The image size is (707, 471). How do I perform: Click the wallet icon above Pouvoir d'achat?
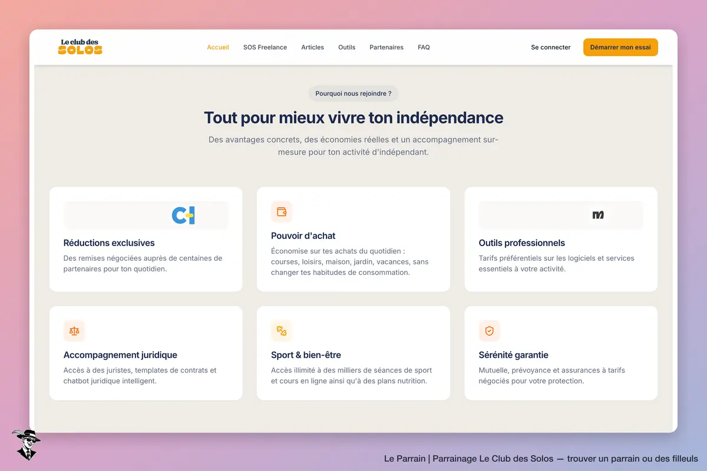tap(282, 212)
